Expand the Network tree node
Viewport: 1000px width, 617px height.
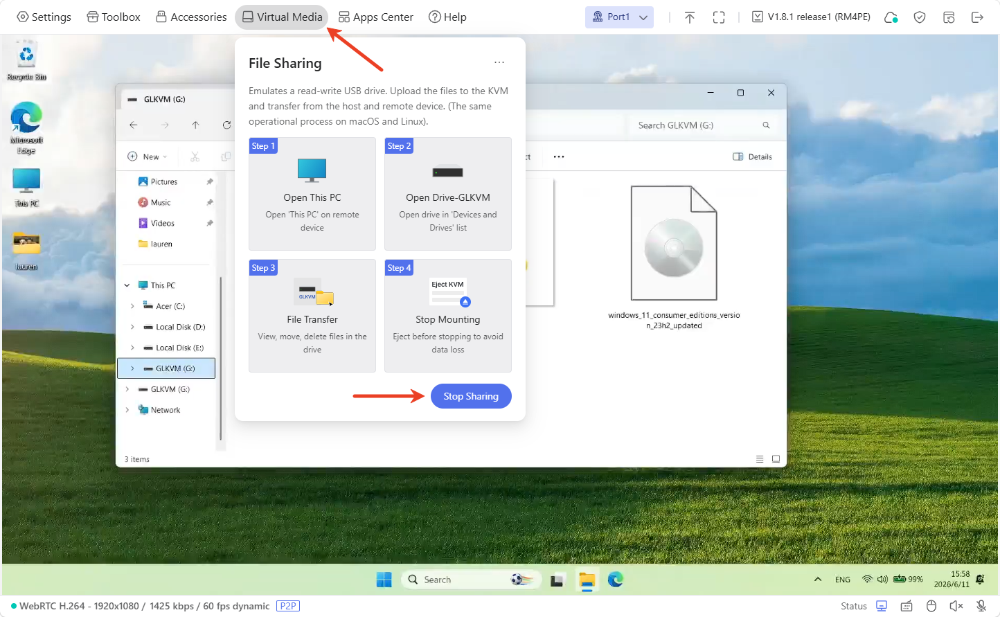[127, 410]
